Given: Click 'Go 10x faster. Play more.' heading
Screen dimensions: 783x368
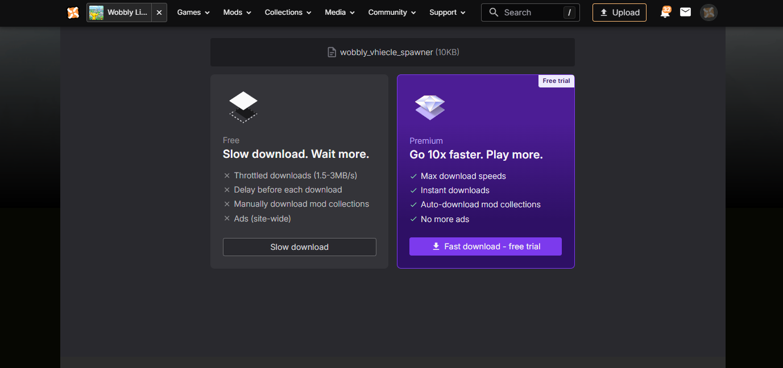Looking at the screenshot, I should point(476,155).
